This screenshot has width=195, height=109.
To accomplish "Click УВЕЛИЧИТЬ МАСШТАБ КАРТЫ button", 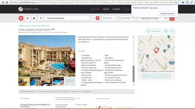I will (156, 76).
